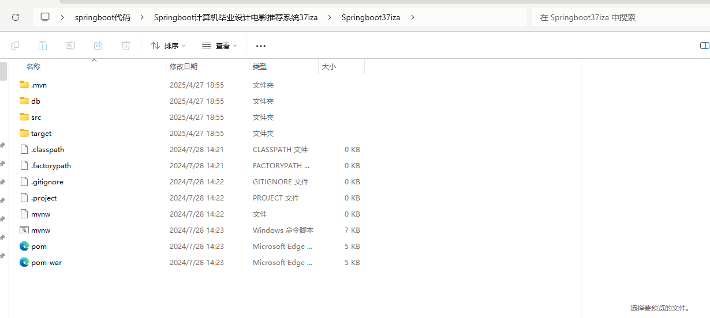Open the 排序 sort dropdown

168,46
